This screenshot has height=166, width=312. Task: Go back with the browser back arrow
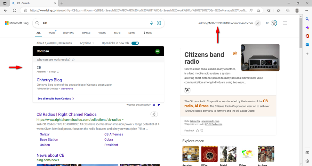[5, 10]
